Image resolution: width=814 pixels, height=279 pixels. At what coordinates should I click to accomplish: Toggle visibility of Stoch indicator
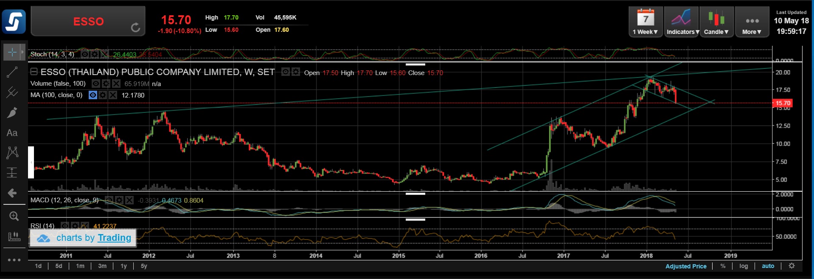coord(85,54)
